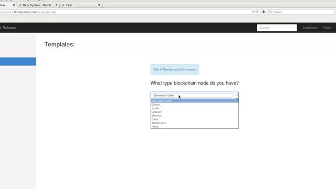
Task: Open the Dashboard link in navbar
Action: click(x=310, y=28)
